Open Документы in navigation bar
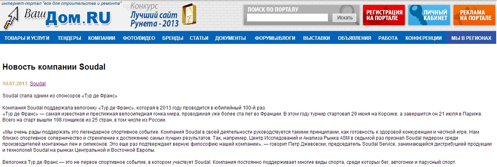Viewport: 497px width, 167px height. tap(231, 38)
